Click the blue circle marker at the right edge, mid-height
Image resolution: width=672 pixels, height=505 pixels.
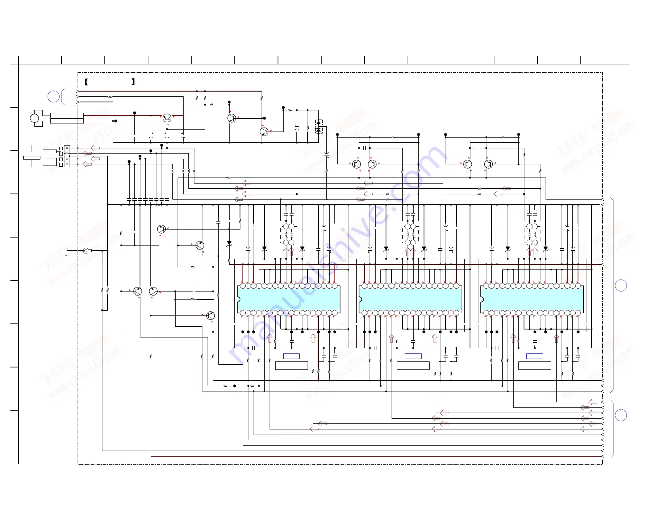pos(621,285)
